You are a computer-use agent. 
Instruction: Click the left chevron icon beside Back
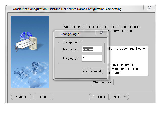[93, 97]
